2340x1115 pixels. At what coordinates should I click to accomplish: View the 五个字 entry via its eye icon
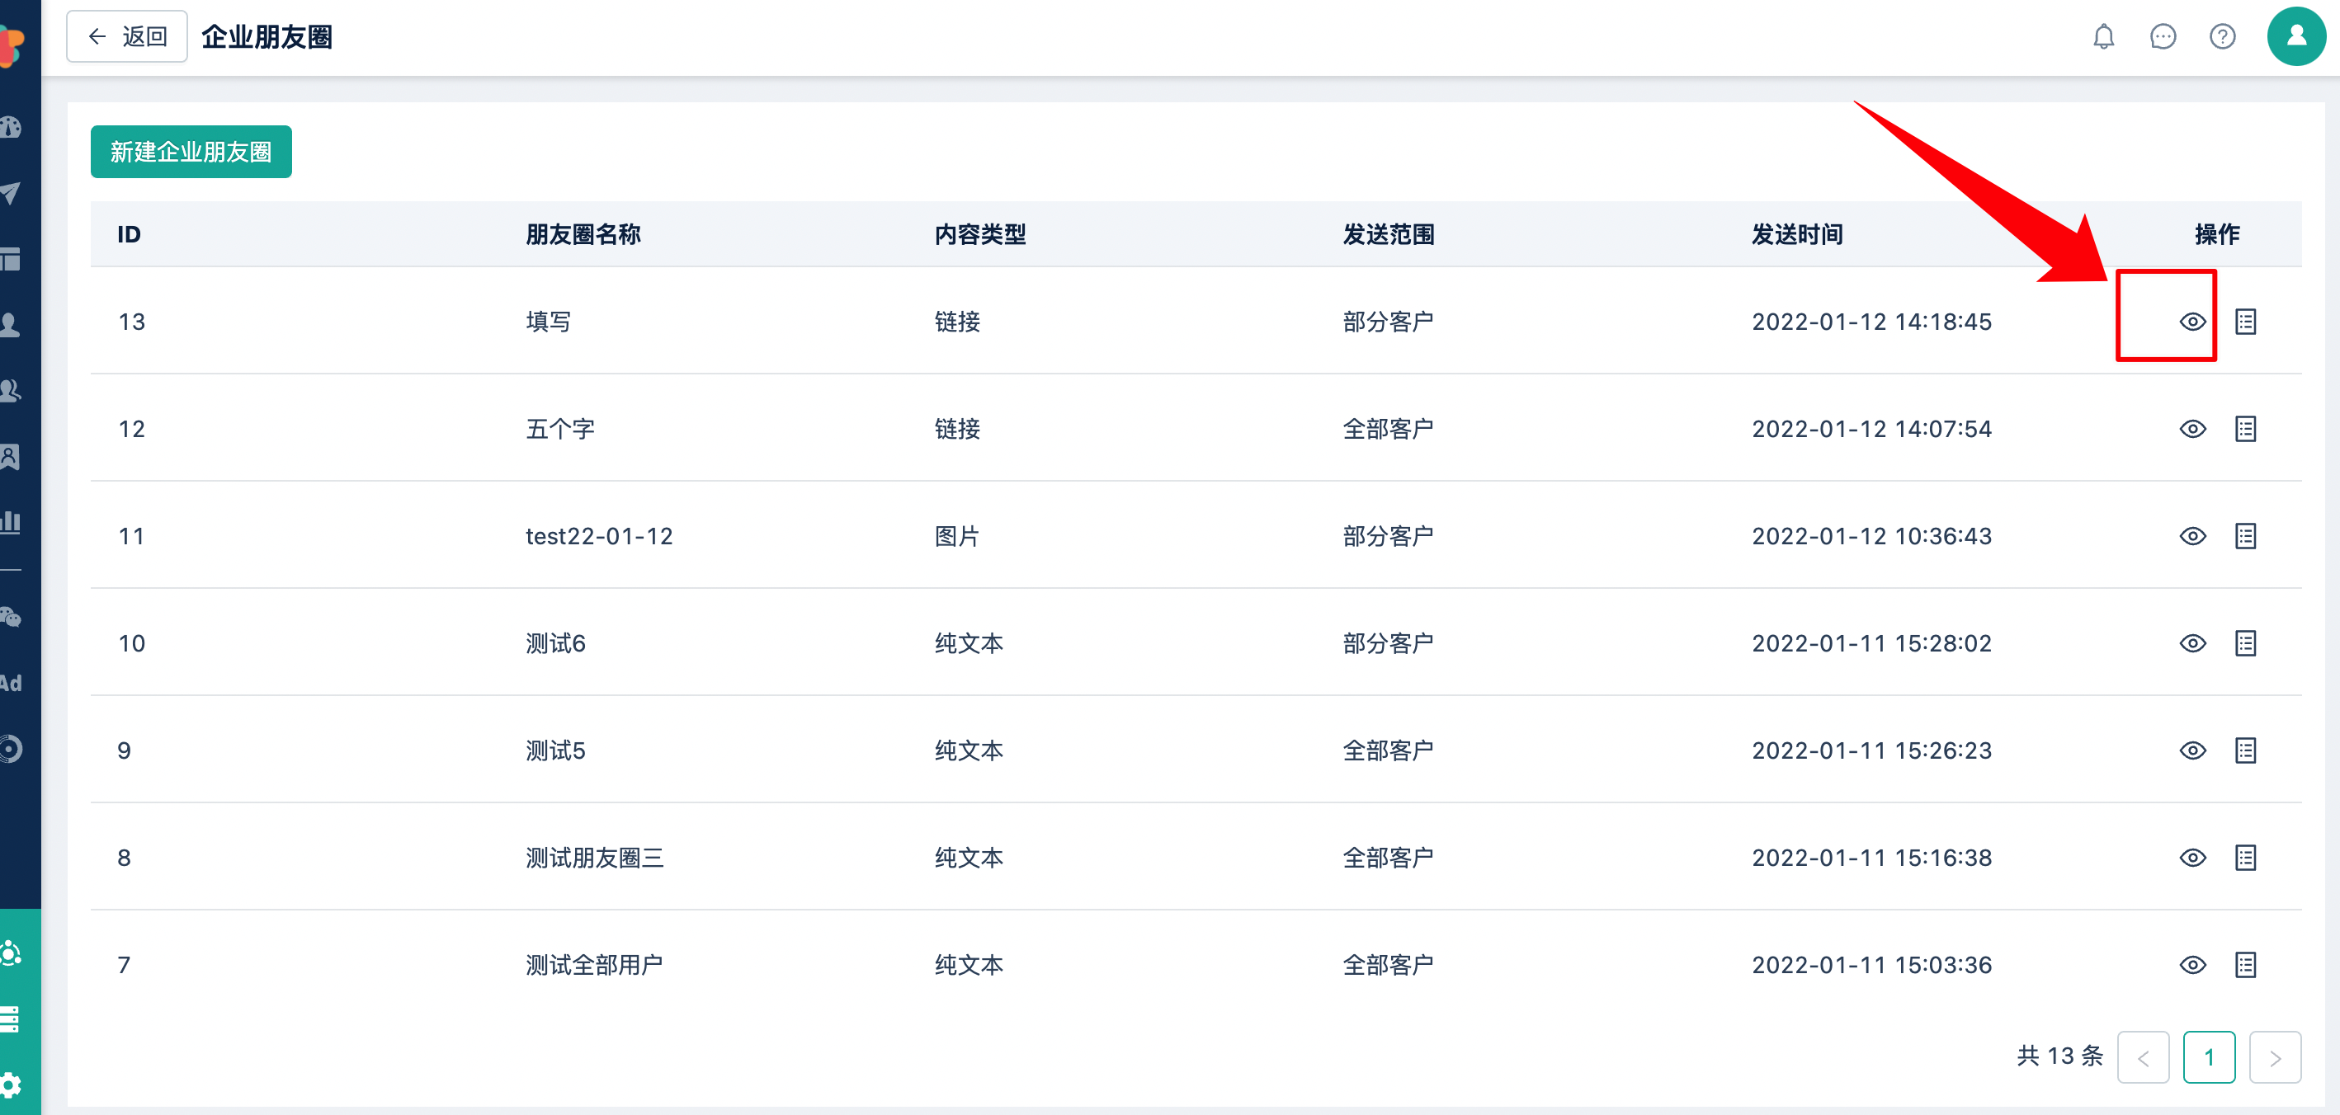[x=2192, y=429]
